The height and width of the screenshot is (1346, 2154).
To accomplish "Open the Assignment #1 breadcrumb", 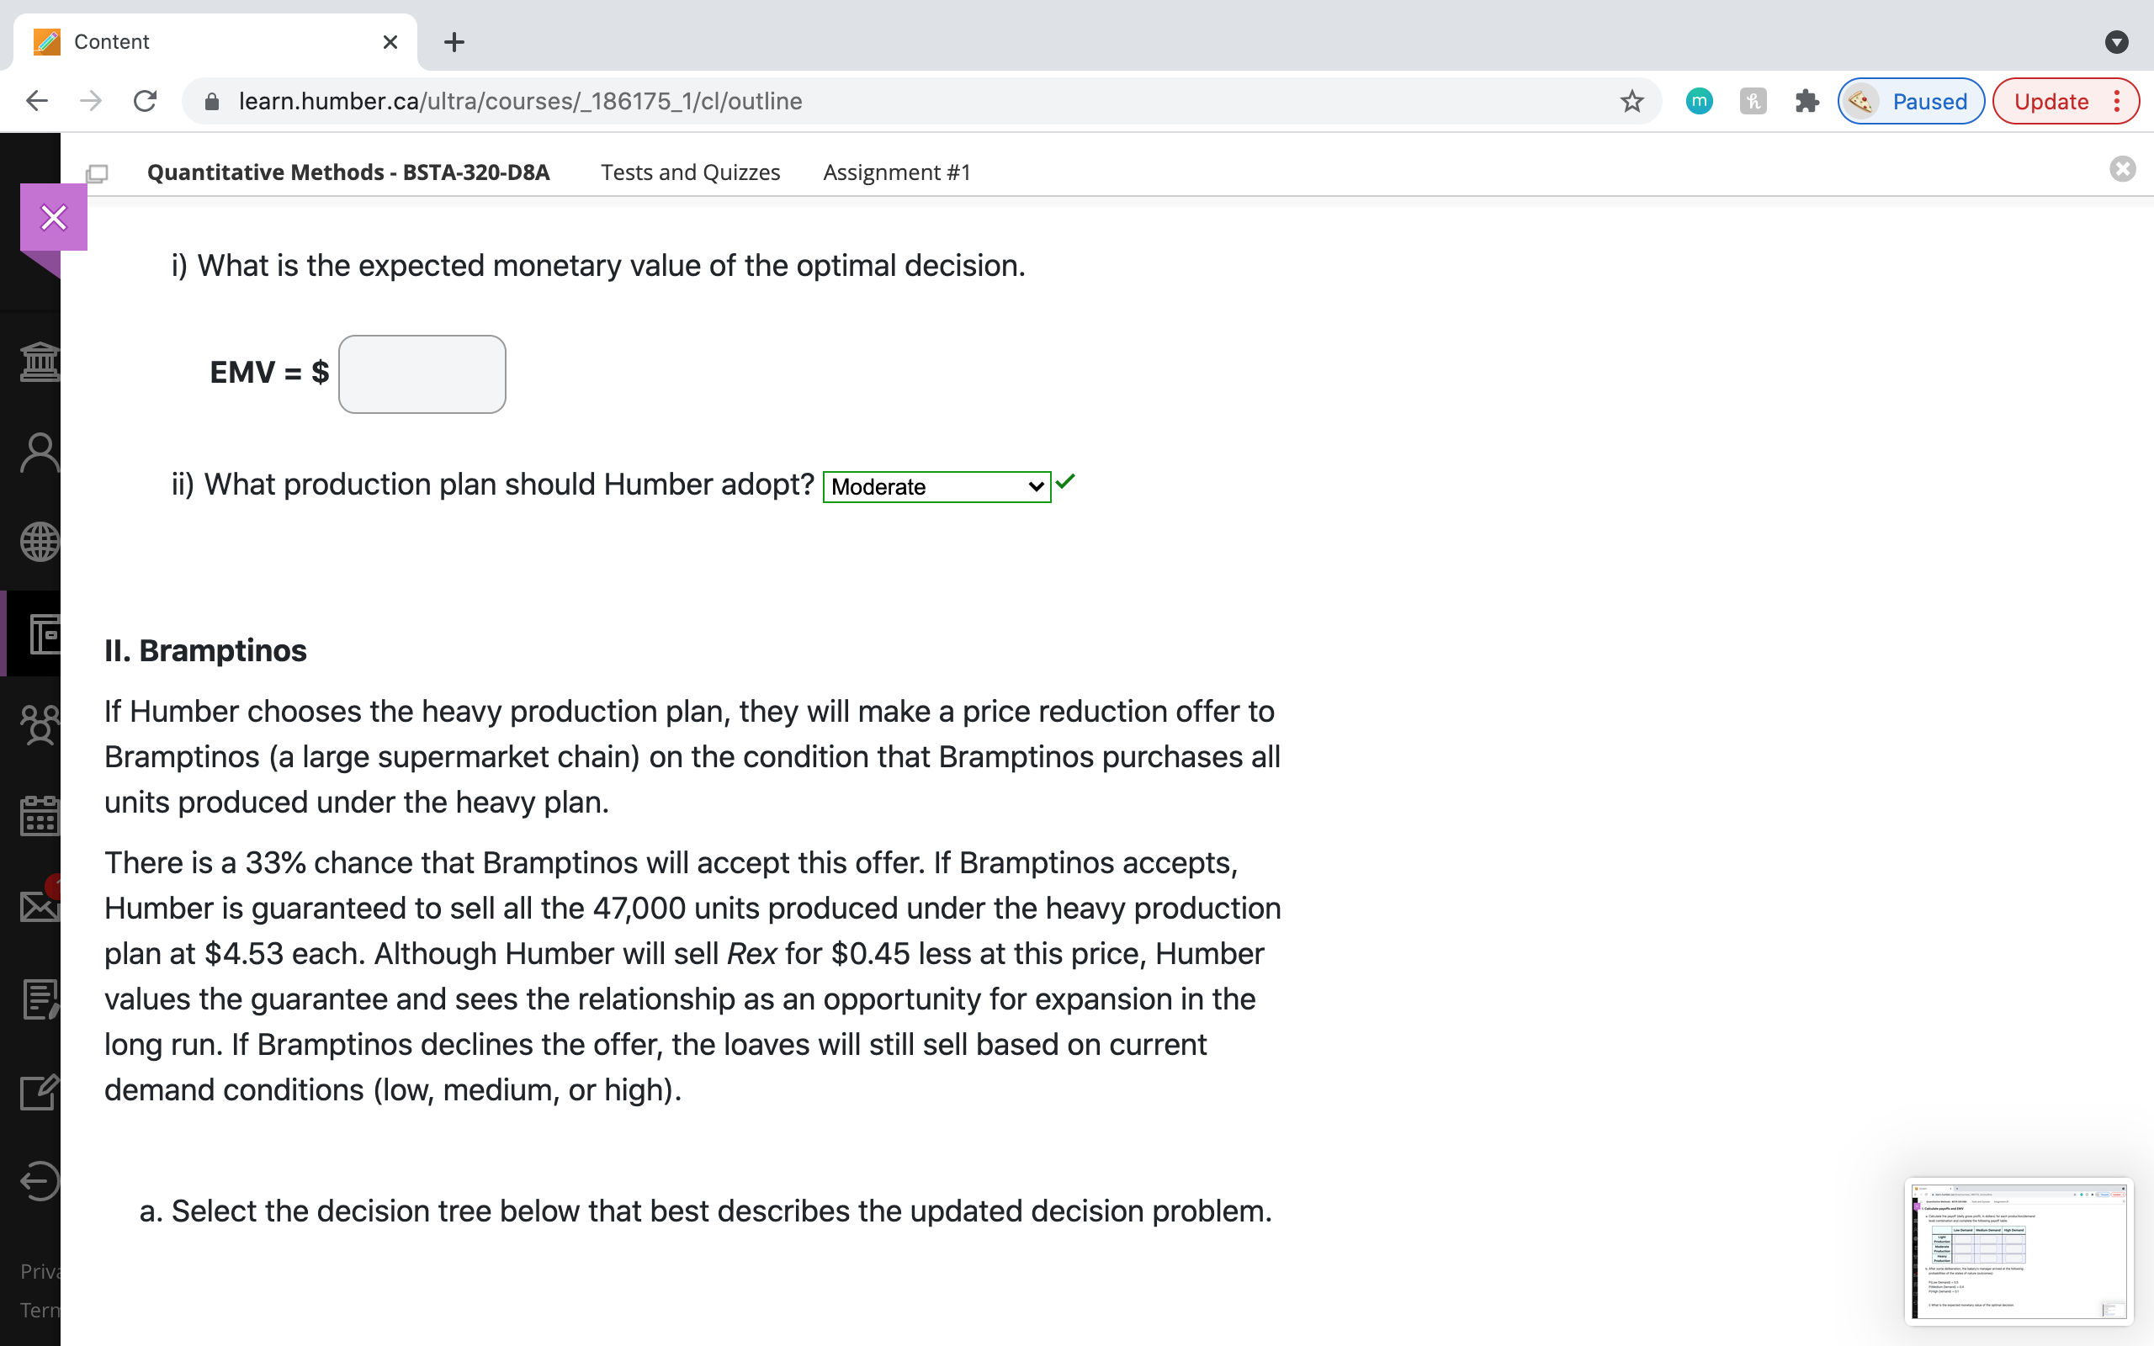I will coord(895,172).
